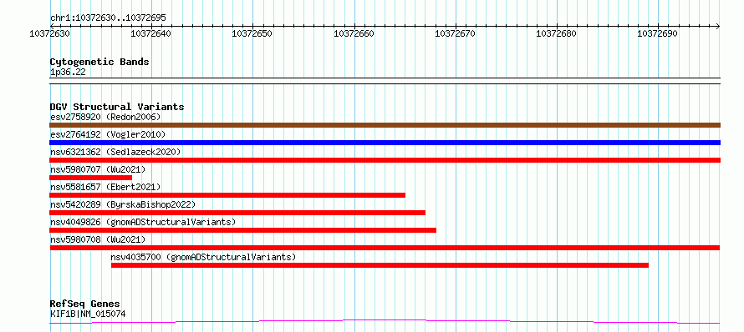Click nsv4035700 (gnomADStructuralVariants) label
Viewport: 744px width, 332px height.
pyautogui.click(x=203, y=257)
